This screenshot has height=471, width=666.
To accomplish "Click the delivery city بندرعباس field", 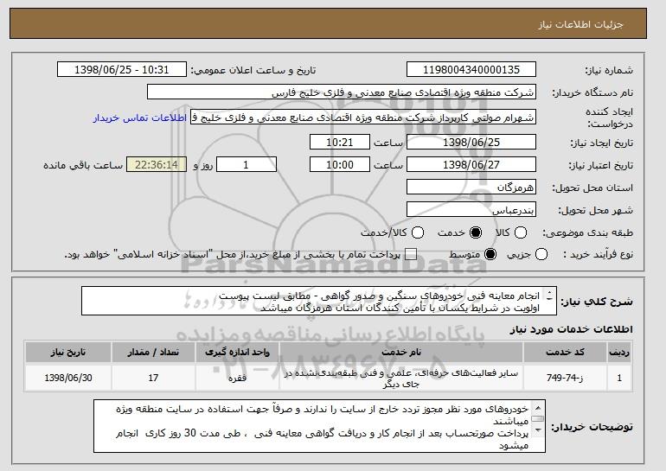I will (471, 210).
